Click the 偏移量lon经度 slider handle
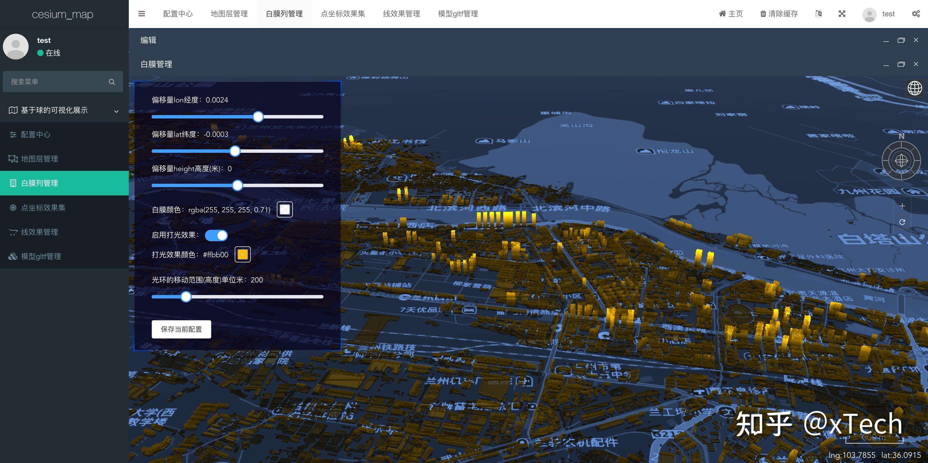Viewport: 928px width, 463px height. click(258, 117)
